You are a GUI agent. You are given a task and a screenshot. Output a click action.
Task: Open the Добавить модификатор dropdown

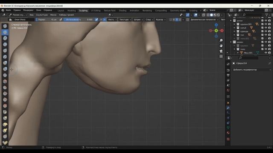(252, 70)
